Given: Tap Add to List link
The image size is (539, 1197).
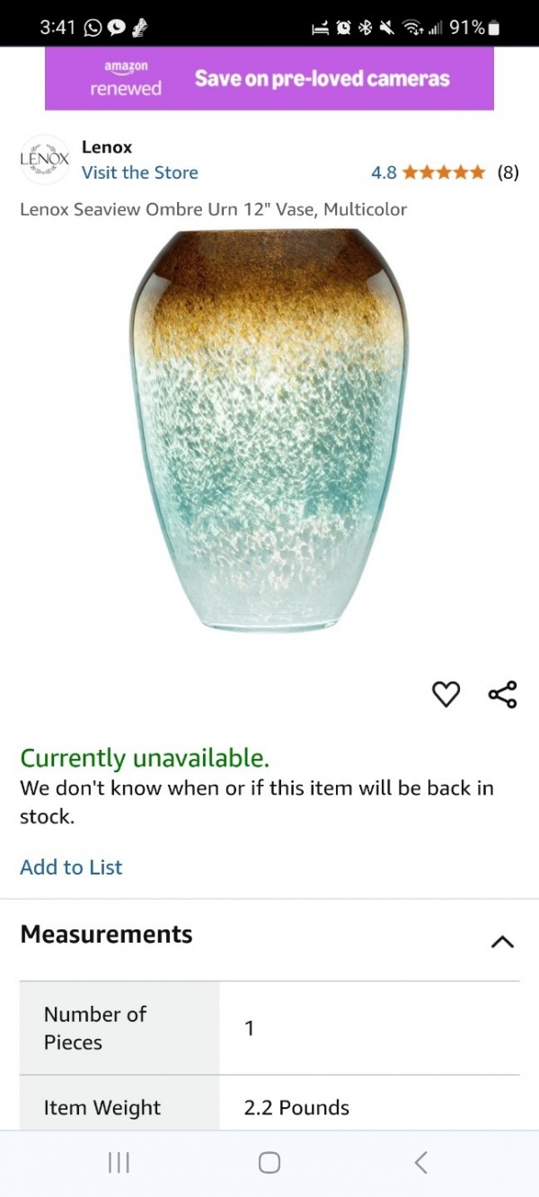Looking at the screenshot, I should coord(71,867).
